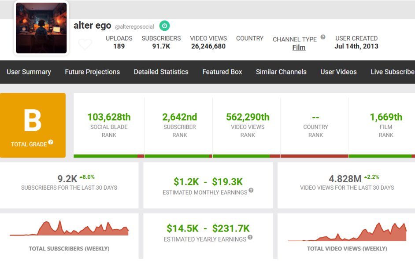This screenshot has height=261, width=415.
Task: Click the 1,669th Film rank value
Action: 386,117
